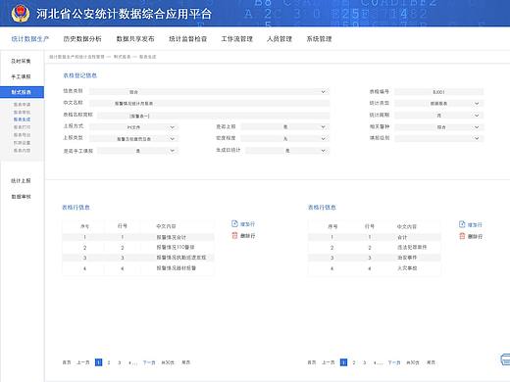The image size is (510, 382).
Task: Click 增加行 text in the left table panel
Action: (247, 224)
